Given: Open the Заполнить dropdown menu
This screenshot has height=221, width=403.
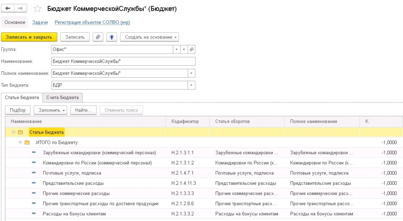Looking at the screenshot, I should tap(50, 110).
